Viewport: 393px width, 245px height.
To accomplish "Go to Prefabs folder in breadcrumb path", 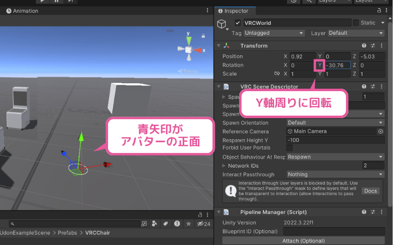I will point(67,233).
